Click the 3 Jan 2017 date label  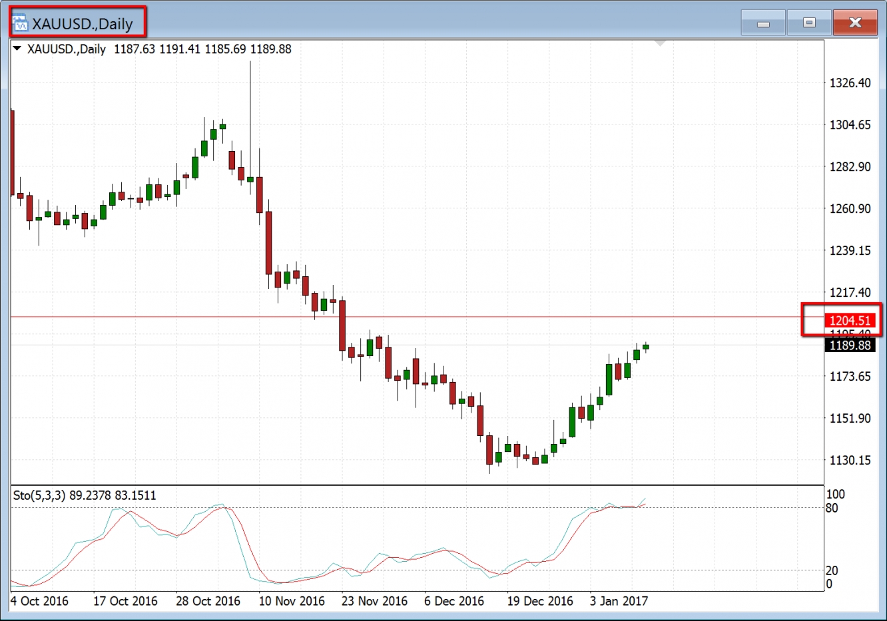click(x=619, y=601)
